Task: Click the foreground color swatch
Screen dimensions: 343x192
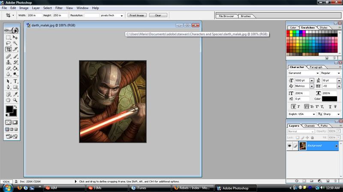Action: pos(9,109)
